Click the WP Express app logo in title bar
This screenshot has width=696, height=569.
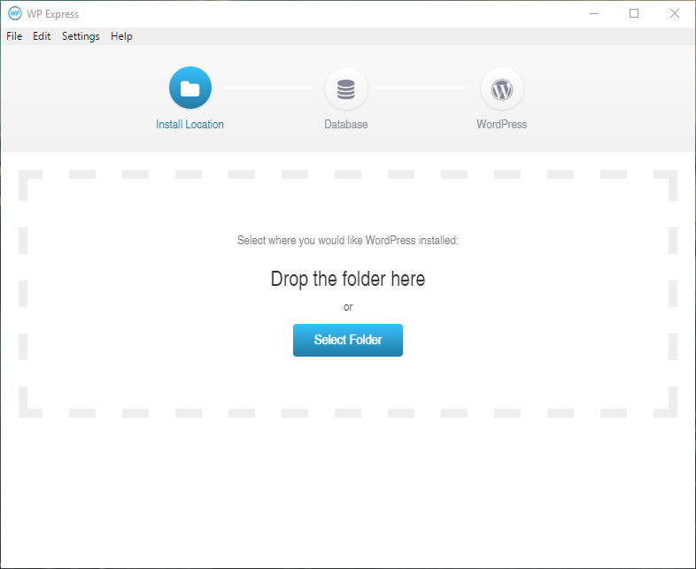pos(15,13)
